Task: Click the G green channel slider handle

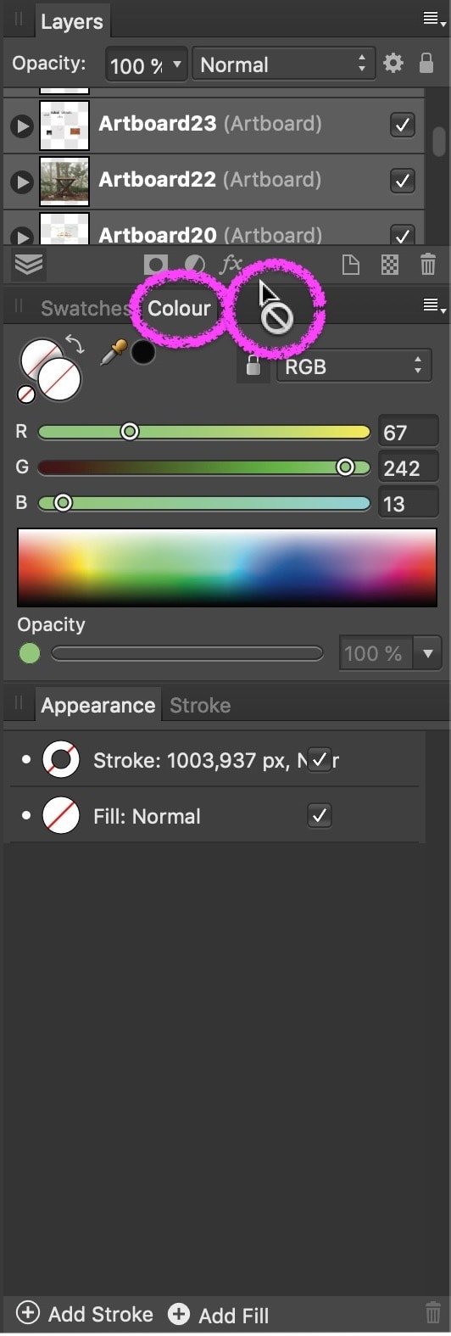Action: point(345,467)
